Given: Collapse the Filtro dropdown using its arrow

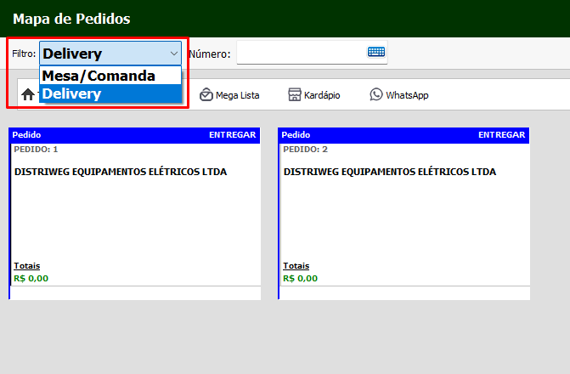Looking at the screenshot, I should [x=173, y=54].
